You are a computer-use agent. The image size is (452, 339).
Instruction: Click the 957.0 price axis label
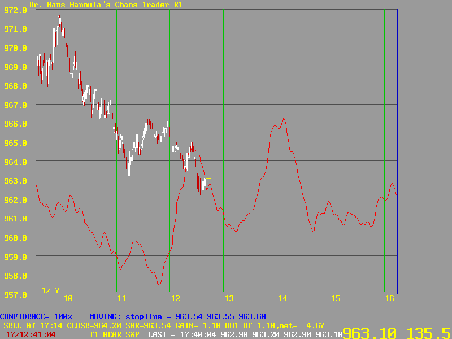pyautogui.click(x=15, y=295)
